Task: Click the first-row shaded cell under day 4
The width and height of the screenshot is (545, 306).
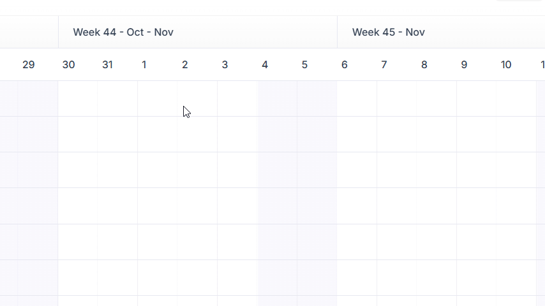Action: click(x=277, y=99)
